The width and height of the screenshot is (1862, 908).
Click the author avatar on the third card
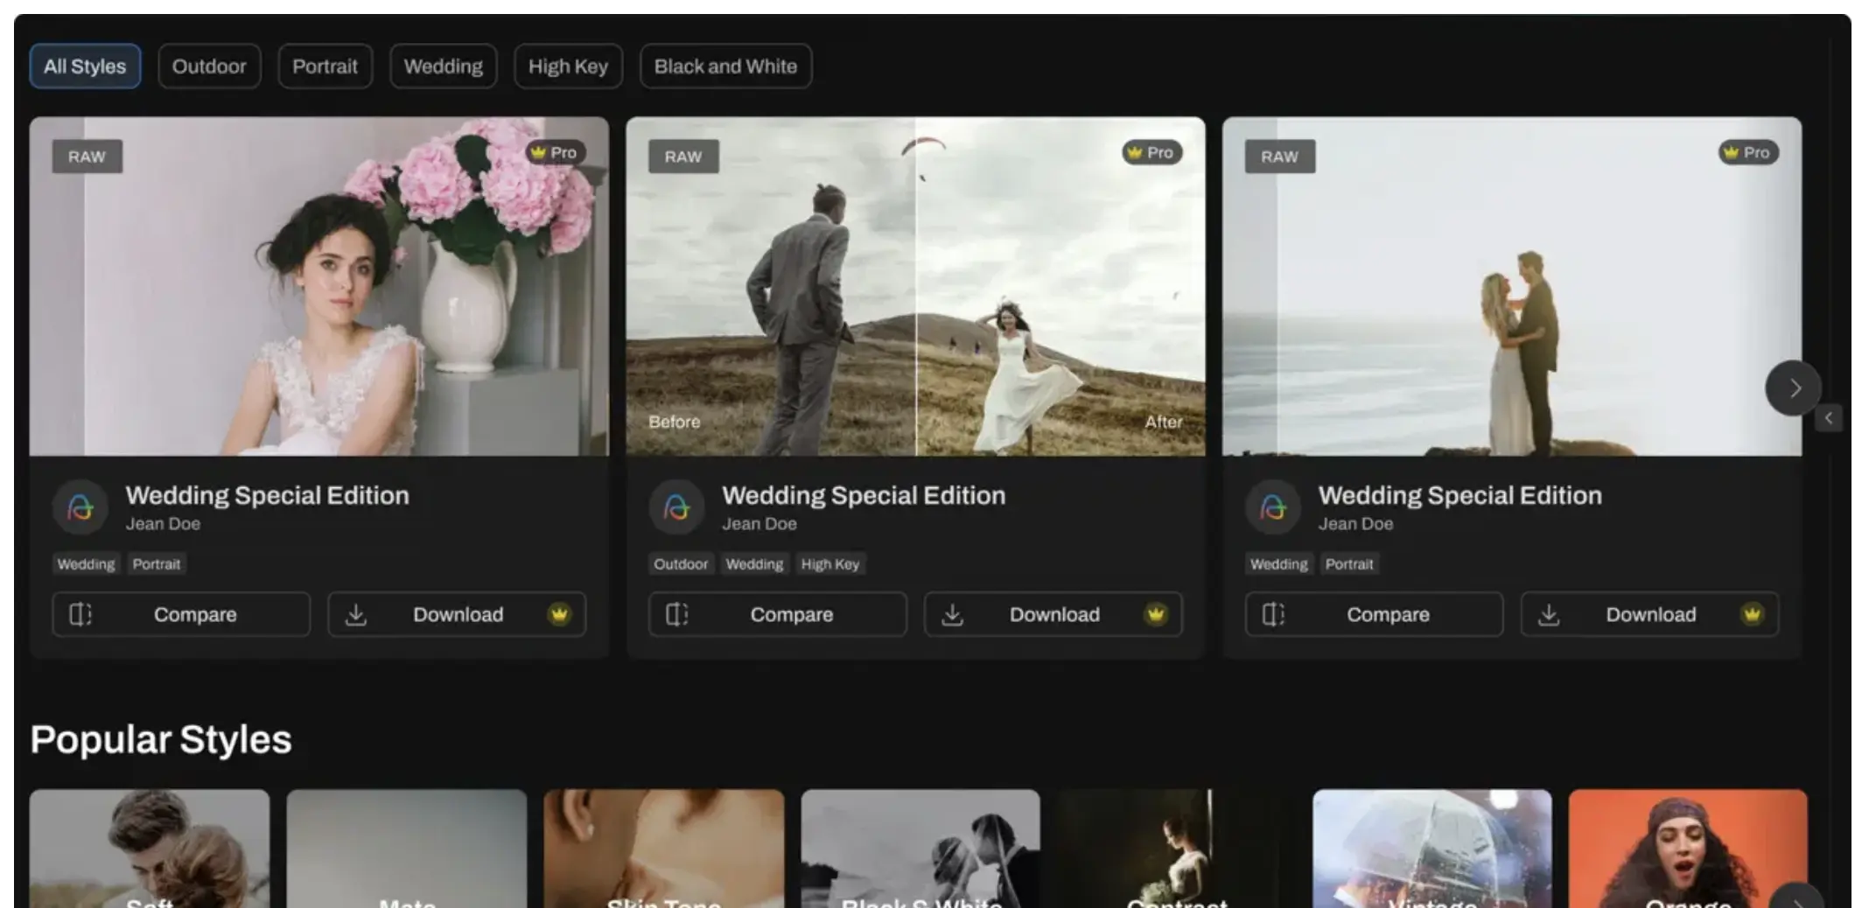tap(1273, 507)
